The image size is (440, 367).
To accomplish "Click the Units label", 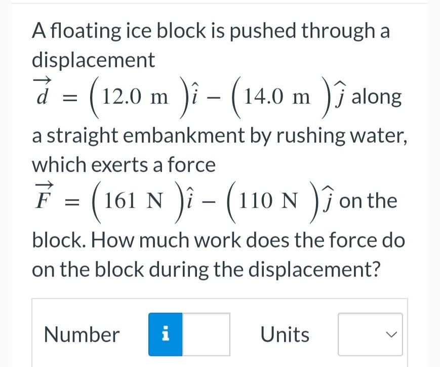I will pyautogui.click(x=285, y=334).
